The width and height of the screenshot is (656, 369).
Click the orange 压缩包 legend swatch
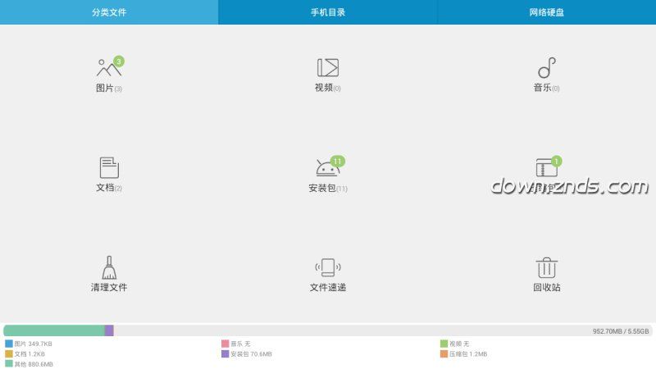coord(444,354)
